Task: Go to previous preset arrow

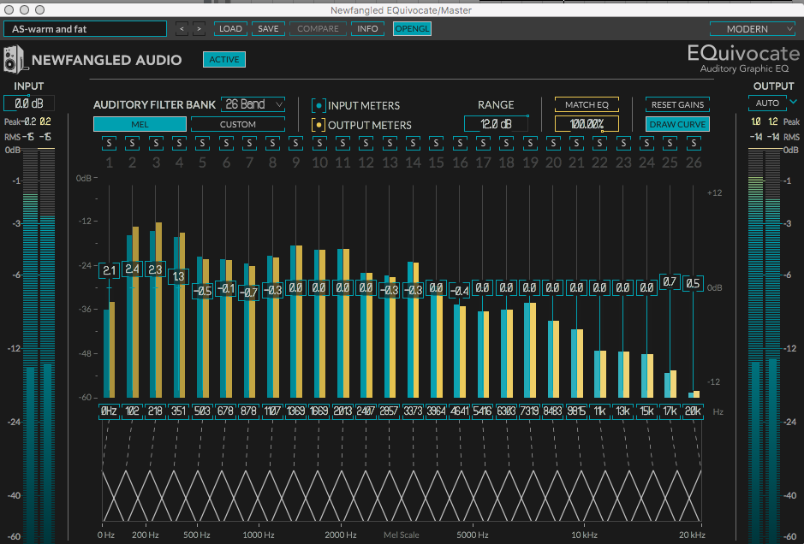Action: tap(182, 29)
